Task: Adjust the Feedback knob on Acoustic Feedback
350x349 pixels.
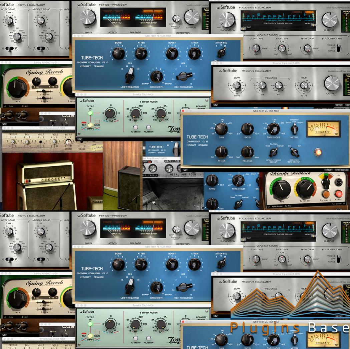Action: (305, 189)
